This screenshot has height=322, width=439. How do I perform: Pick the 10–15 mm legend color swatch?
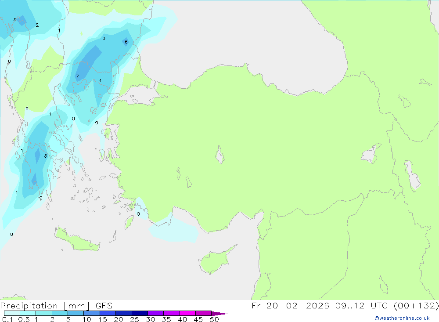pyautogui.click(x=92, y=313)
